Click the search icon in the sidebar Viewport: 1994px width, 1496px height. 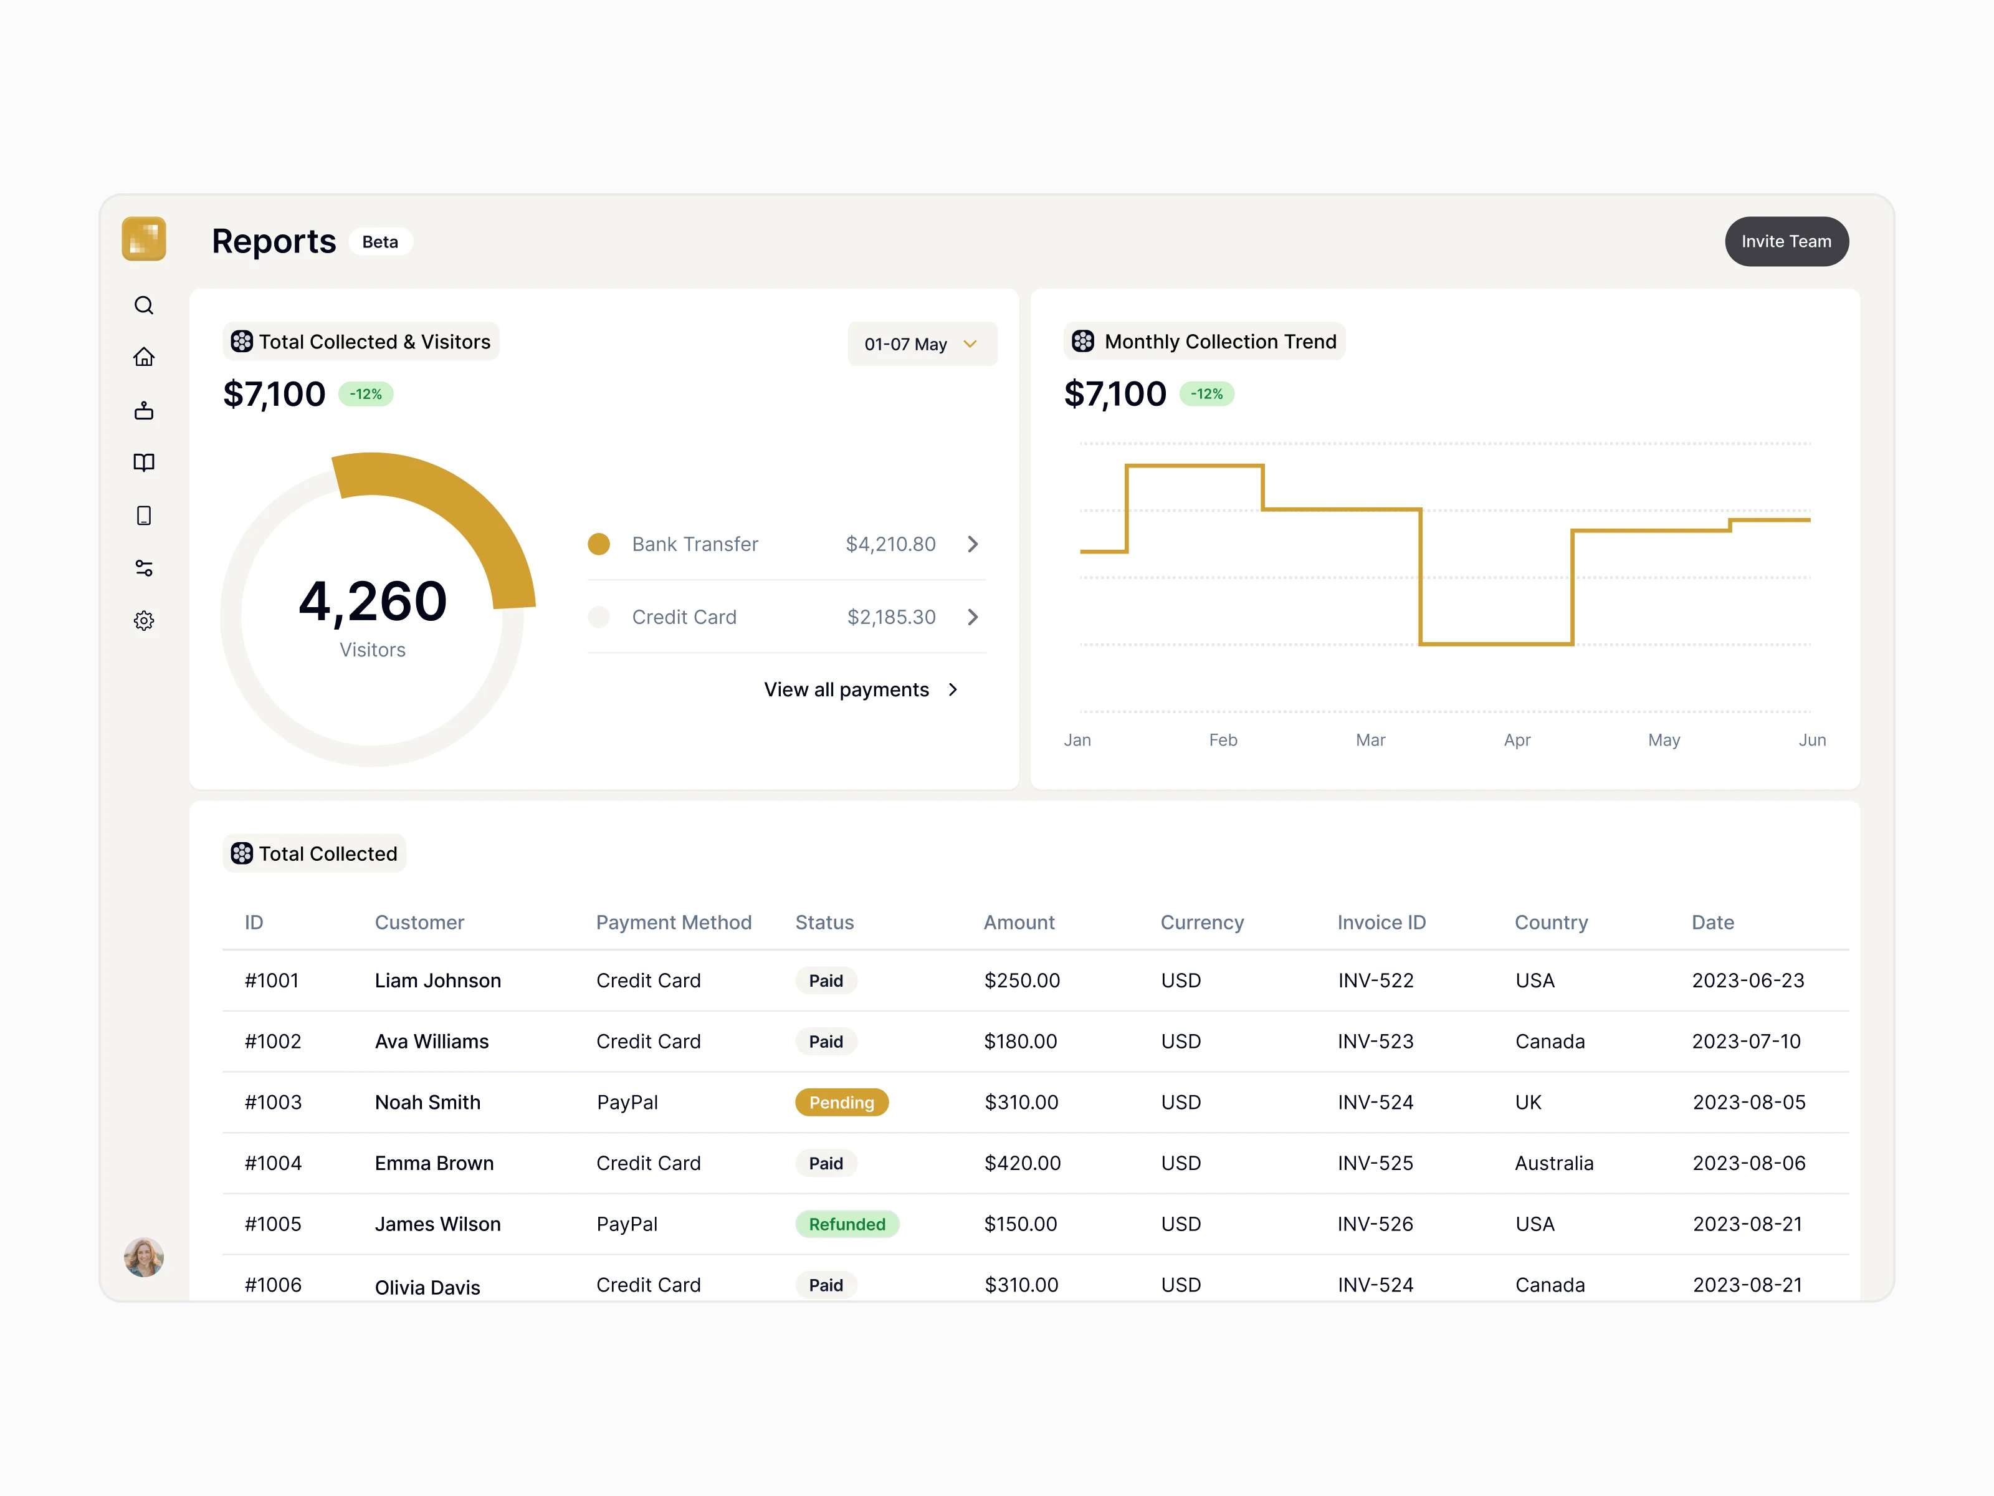pos(143,305)
